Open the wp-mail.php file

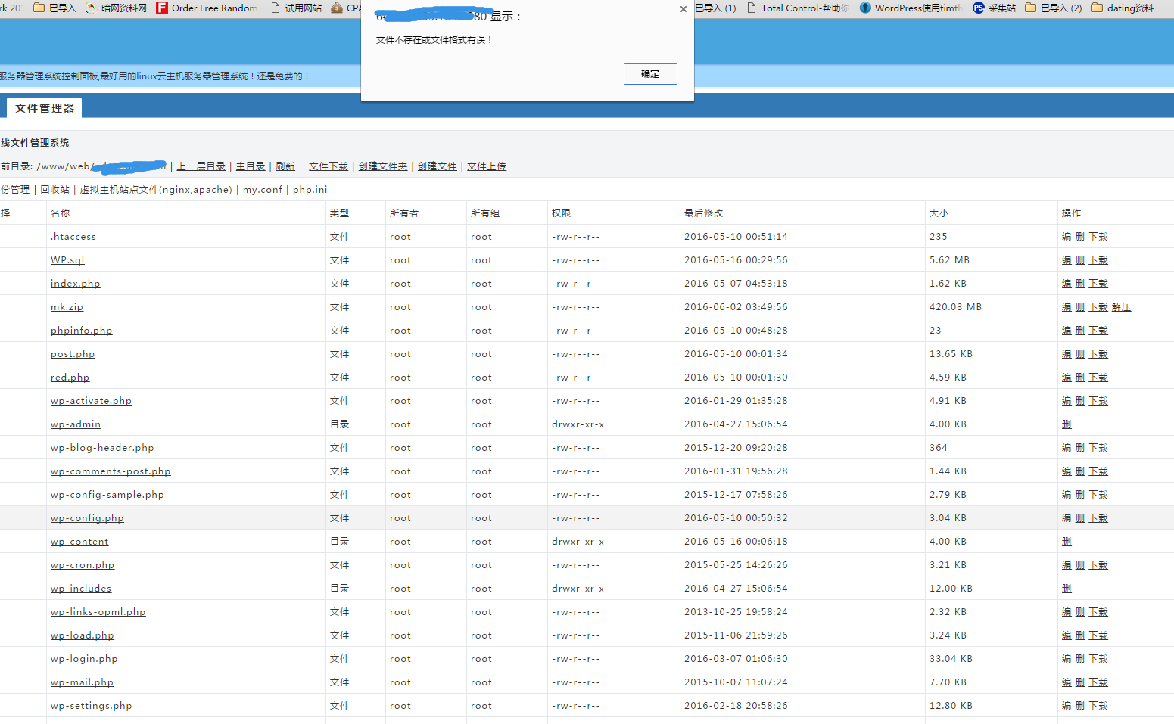pos(82,682)
